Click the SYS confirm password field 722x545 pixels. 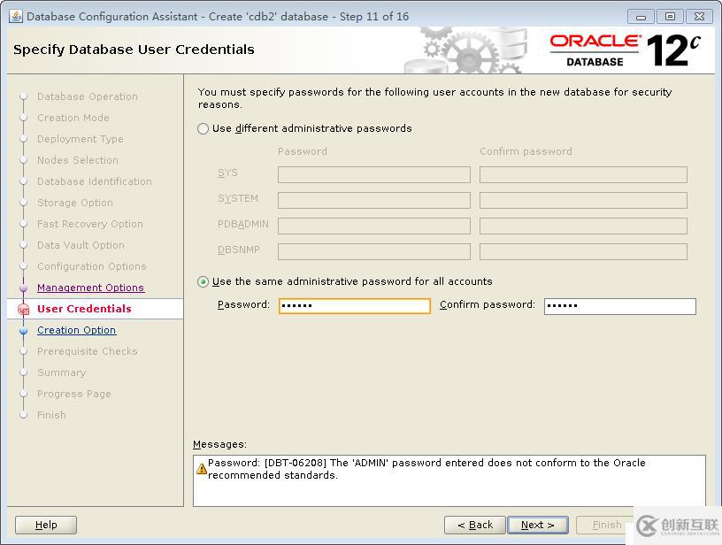point(583,174)
